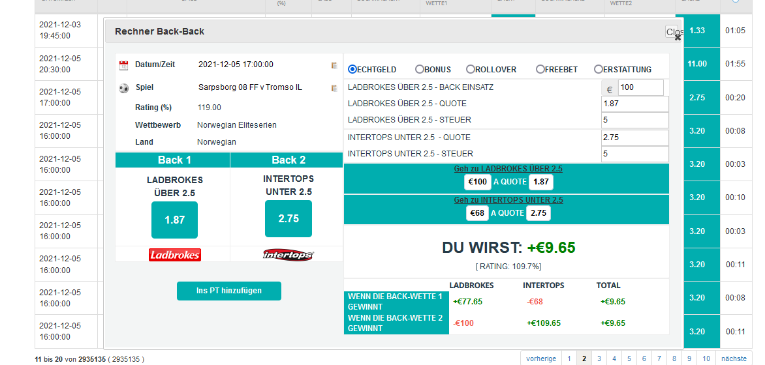Click the Ins PT hinzufügen button
This screenshot has width=765, height=365.
pos(229,291)
